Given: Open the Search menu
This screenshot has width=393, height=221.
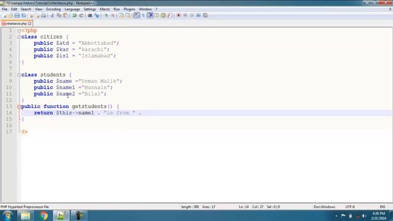Looking at the screenshot, I should pyautogui.click(x=26, y=9).
